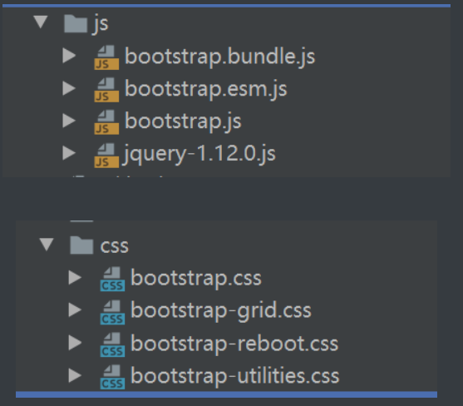Select the file name bootstrap.esm.js
This screenshot has height=406, width=463.
point(206,89)
